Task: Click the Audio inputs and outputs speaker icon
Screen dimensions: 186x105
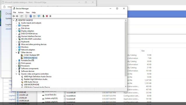Action: pos(19,23)
